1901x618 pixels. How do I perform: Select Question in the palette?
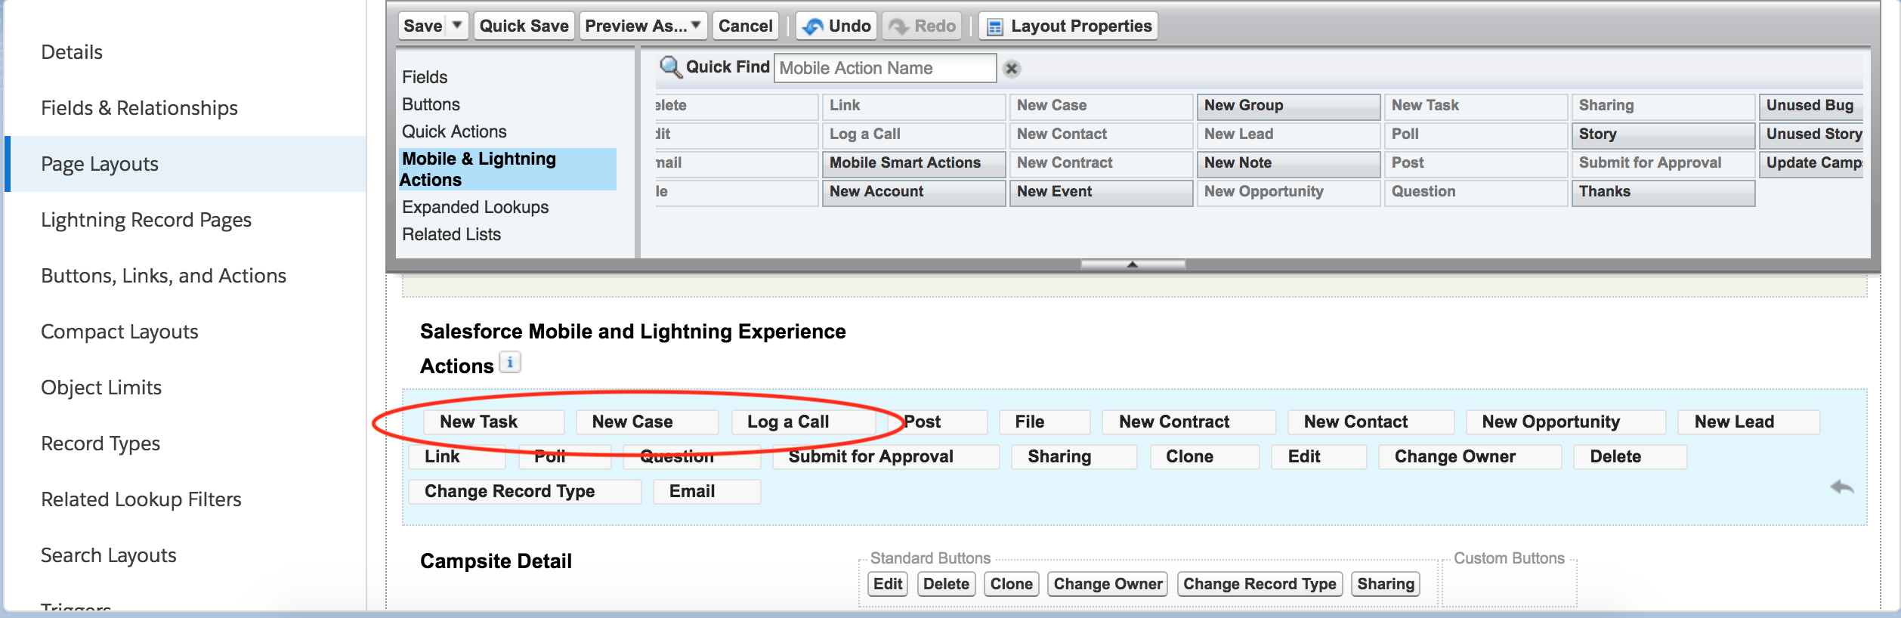click(x=1476, y=192)
